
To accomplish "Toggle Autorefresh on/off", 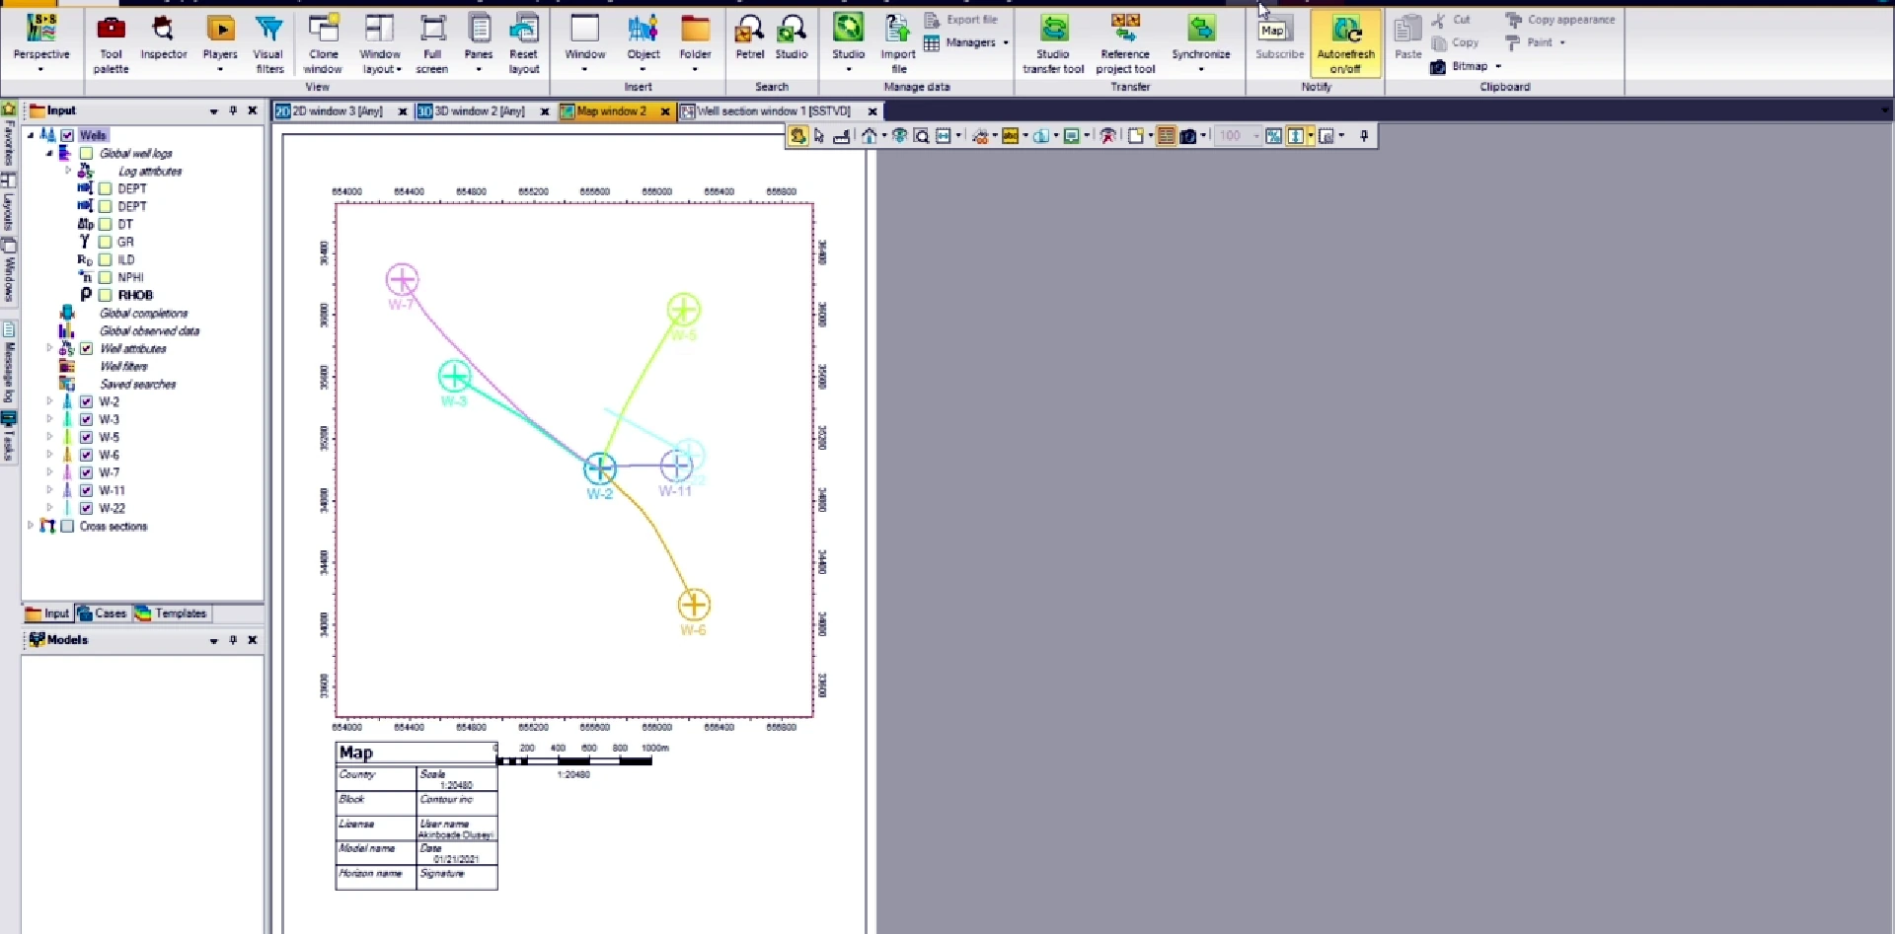I will tap(1345, 43).
